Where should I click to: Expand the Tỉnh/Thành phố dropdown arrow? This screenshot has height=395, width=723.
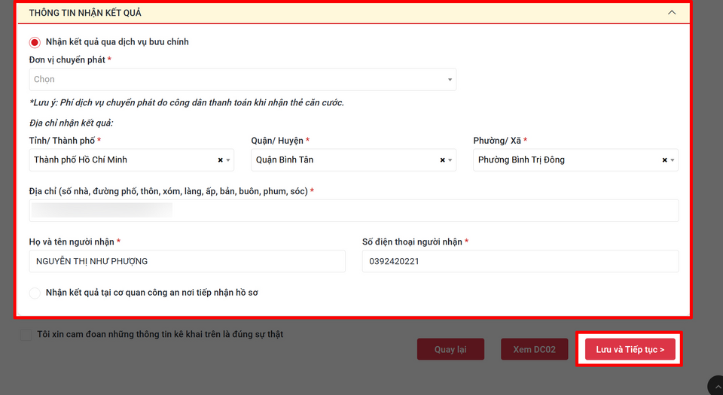(229, 160)
